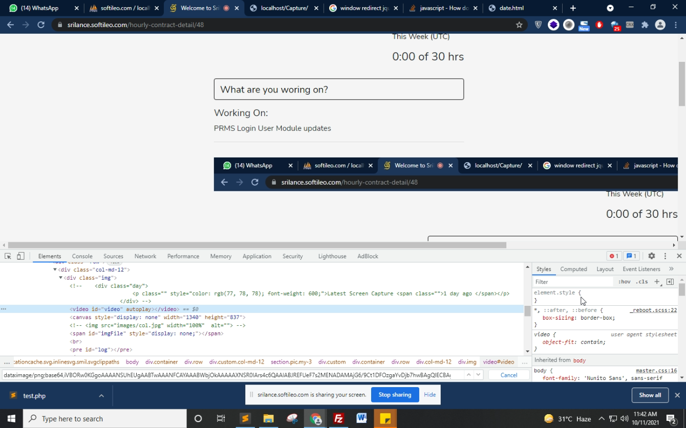The image size is (686, 428).
Task: Toggle the :hov element state panel
Action: (624, 282)
